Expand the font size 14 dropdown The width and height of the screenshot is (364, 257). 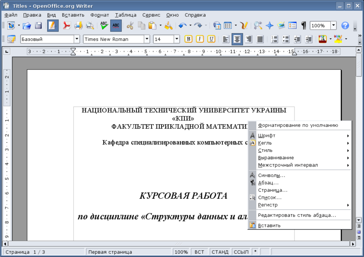177,39
